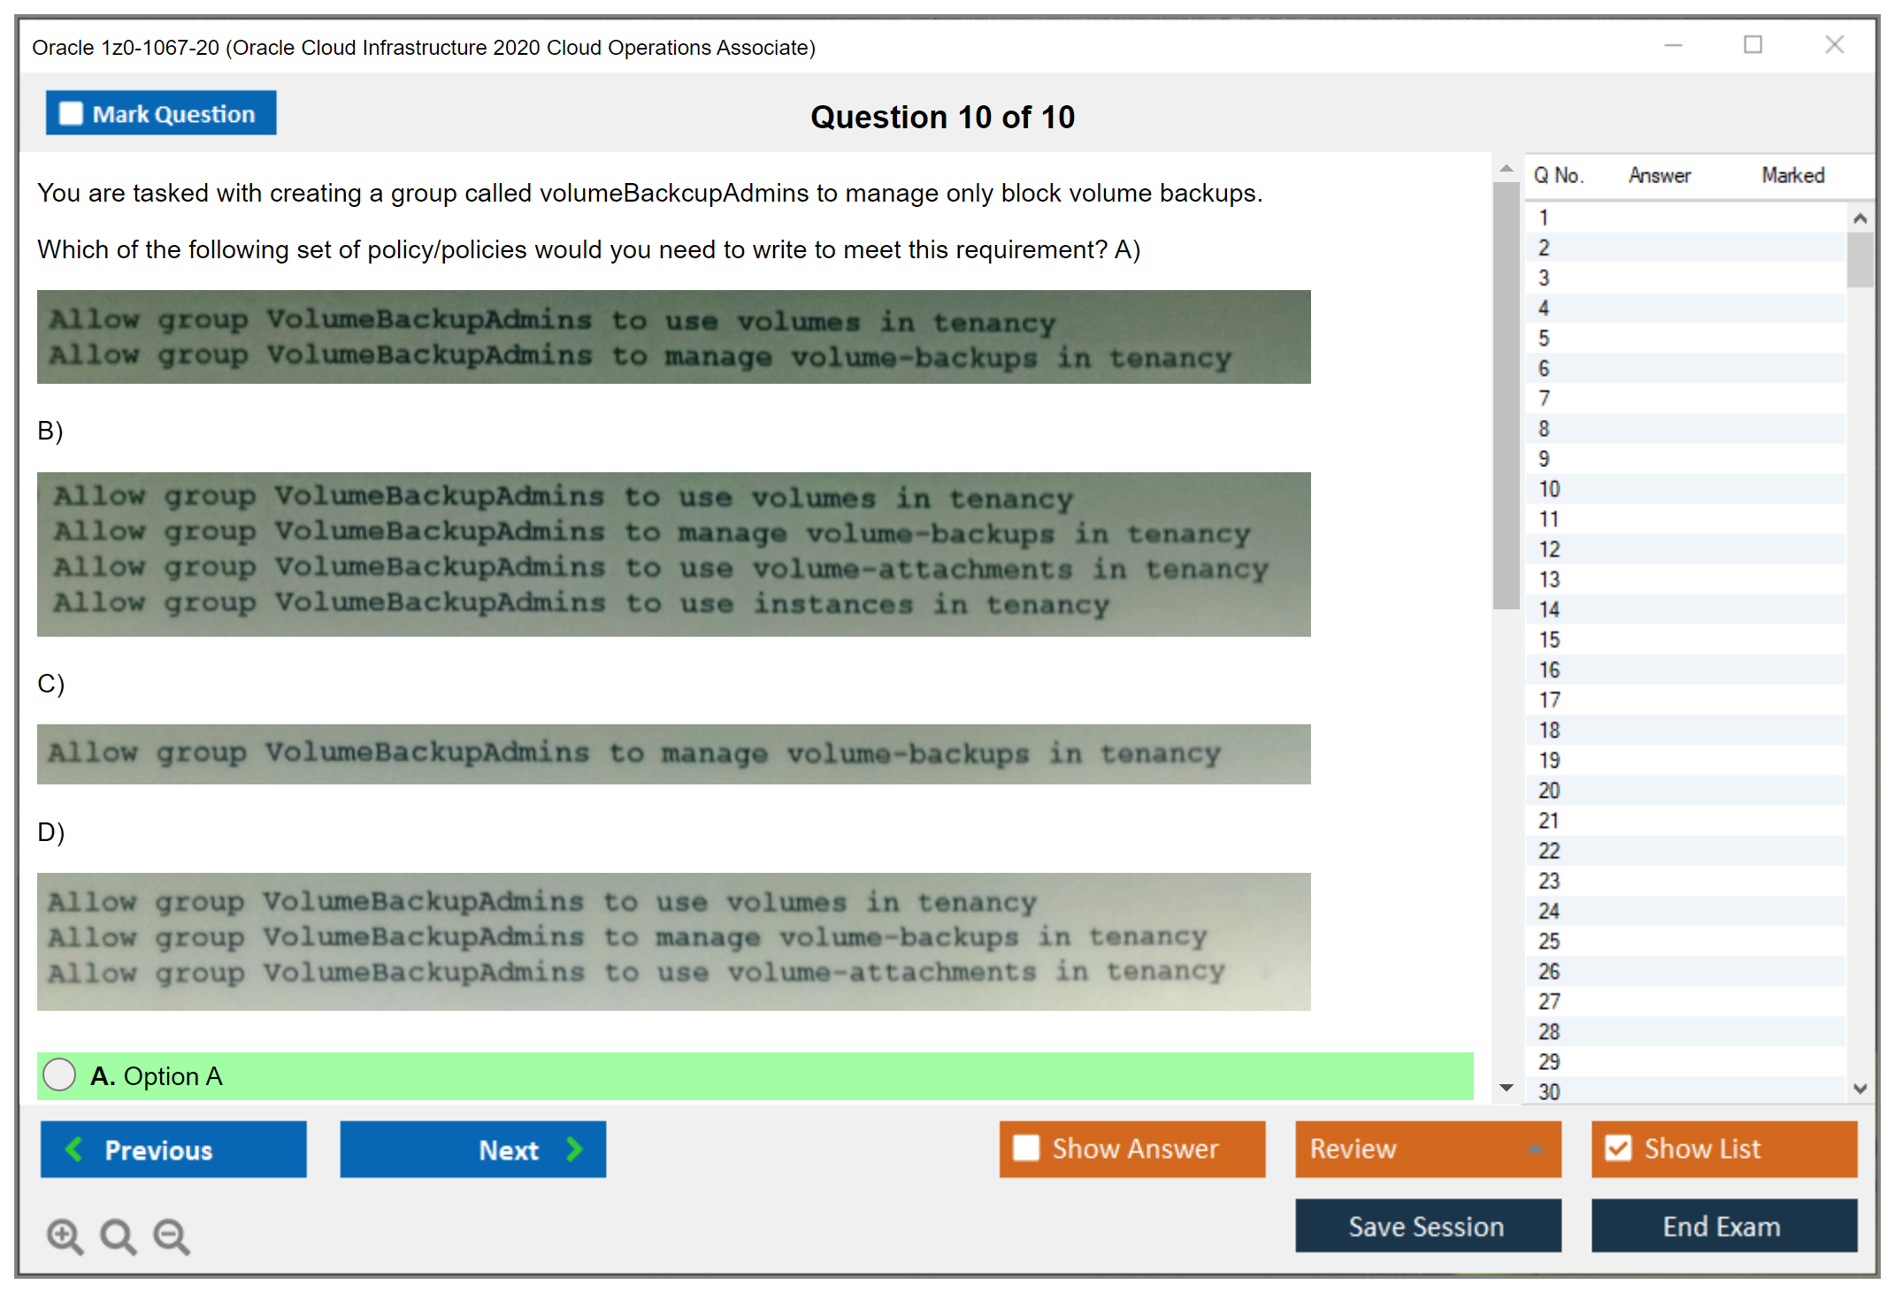This screenshot has width=1902, height=1300.
Task: Click the zoom in magnifier icon
Action: pos(65,1235)
